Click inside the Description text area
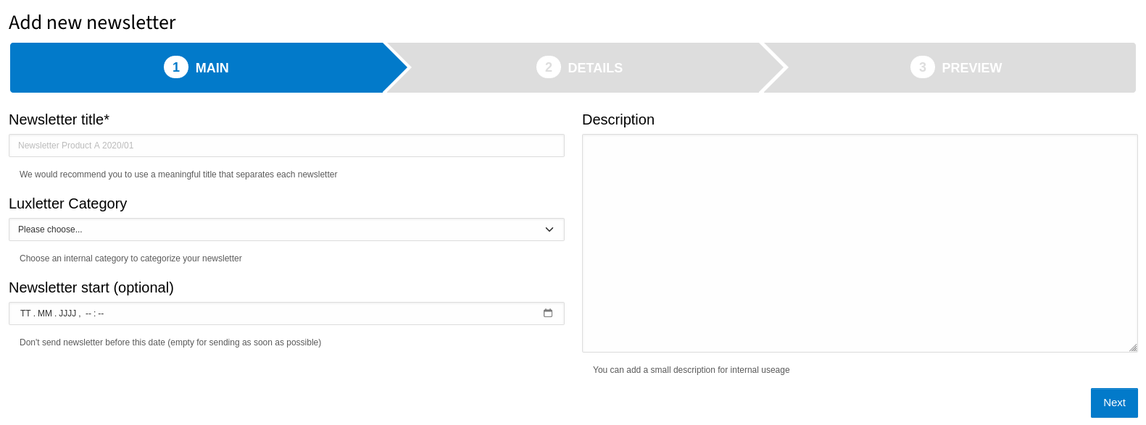Screen dimensions: 1146x425 point(860,243)
